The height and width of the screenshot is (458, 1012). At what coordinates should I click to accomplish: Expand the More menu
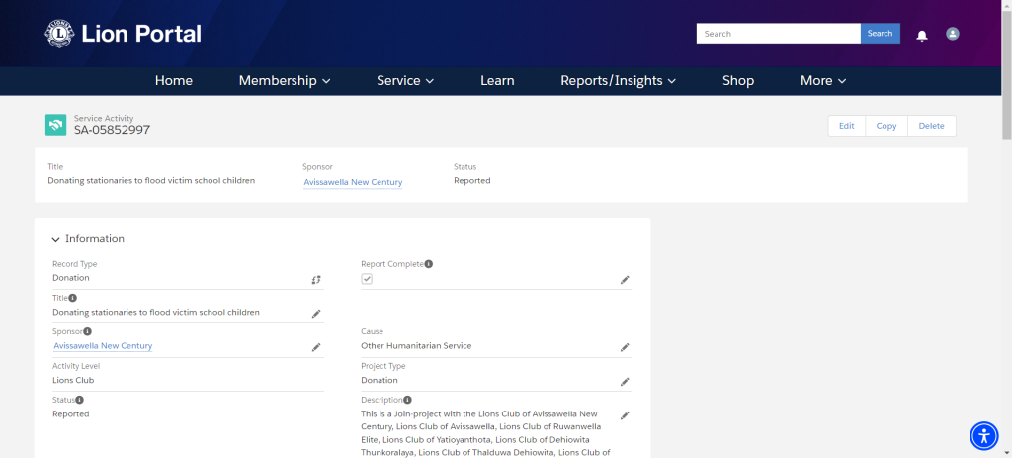tap(823, 81)
